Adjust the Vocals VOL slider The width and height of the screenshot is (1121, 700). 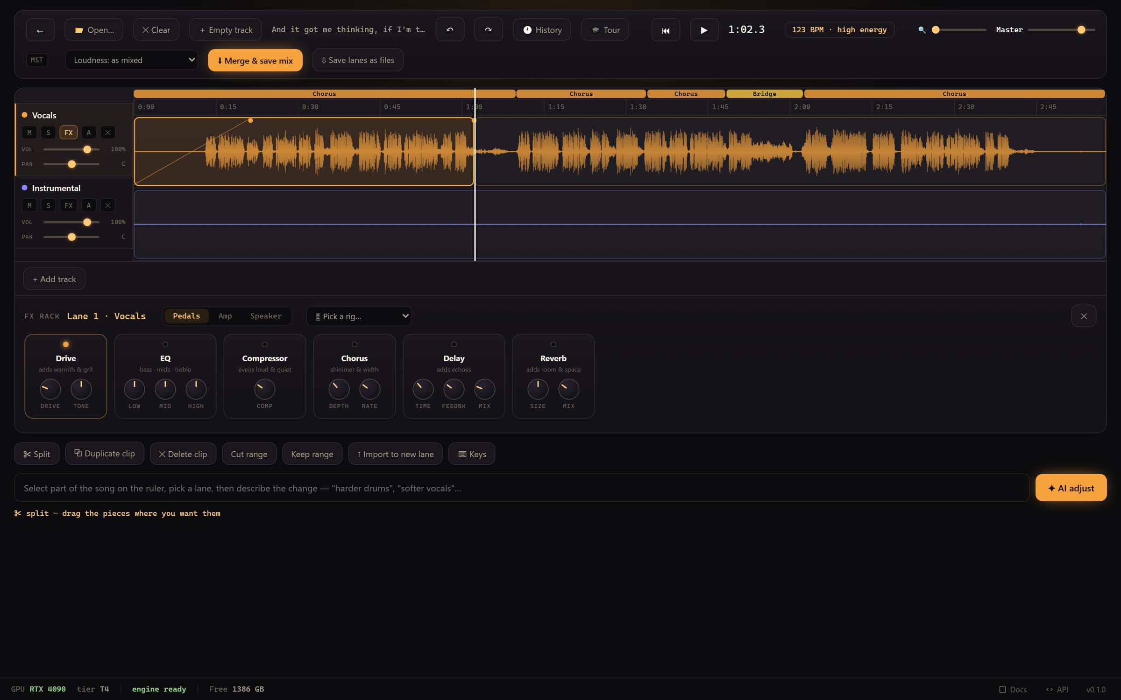(71, 149)
